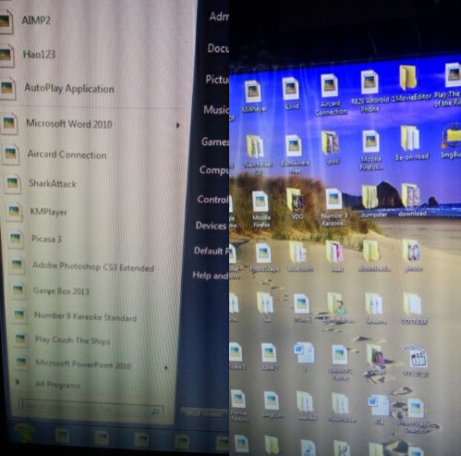The image size is (461, 456).
Task: Open Picasa 3 in Start menu
Action: [46, 239]
